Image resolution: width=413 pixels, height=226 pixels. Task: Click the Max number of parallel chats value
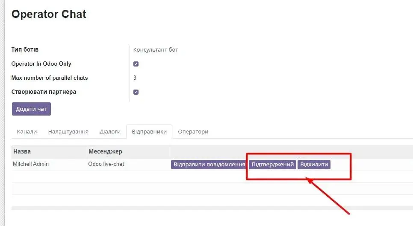pos(135,78)
